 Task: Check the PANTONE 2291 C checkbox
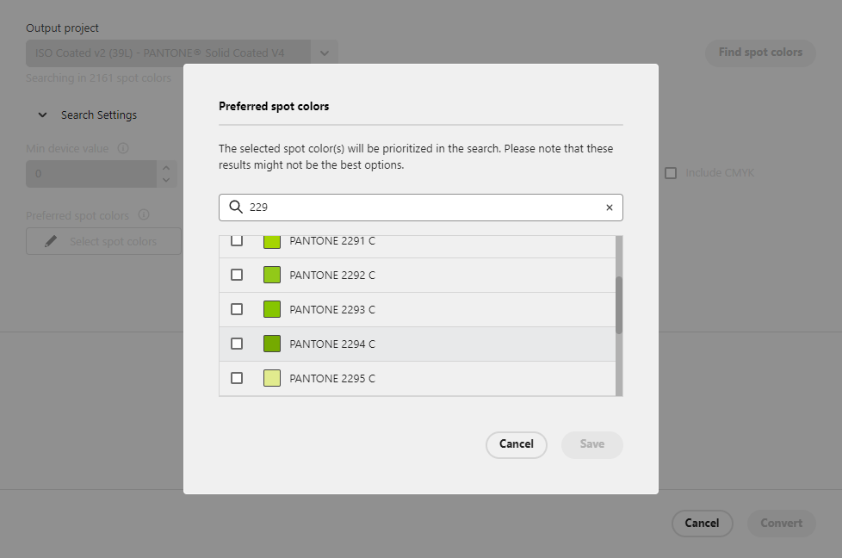point(236,240)
